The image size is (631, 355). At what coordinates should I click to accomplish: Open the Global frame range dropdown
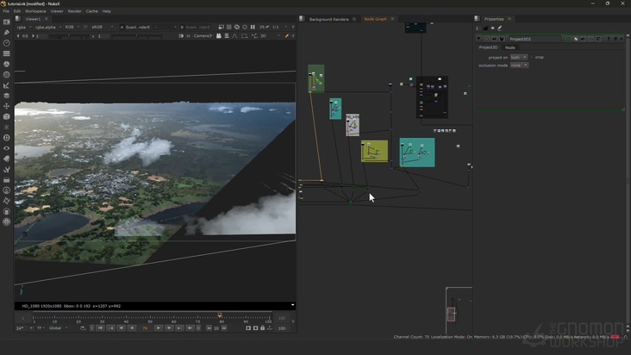coord(59,328)
